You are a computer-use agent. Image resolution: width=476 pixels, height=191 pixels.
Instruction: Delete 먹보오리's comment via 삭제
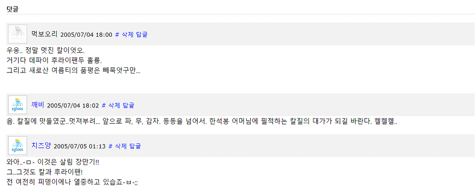126,34
